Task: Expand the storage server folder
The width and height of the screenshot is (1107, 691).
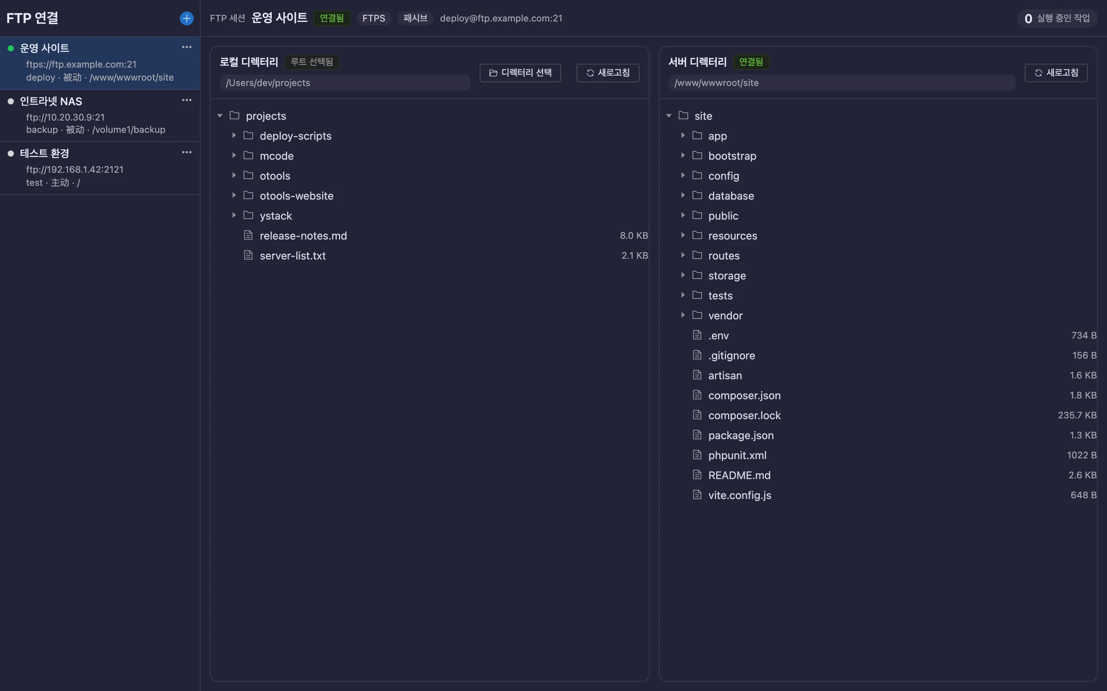Action: [683, 275]
